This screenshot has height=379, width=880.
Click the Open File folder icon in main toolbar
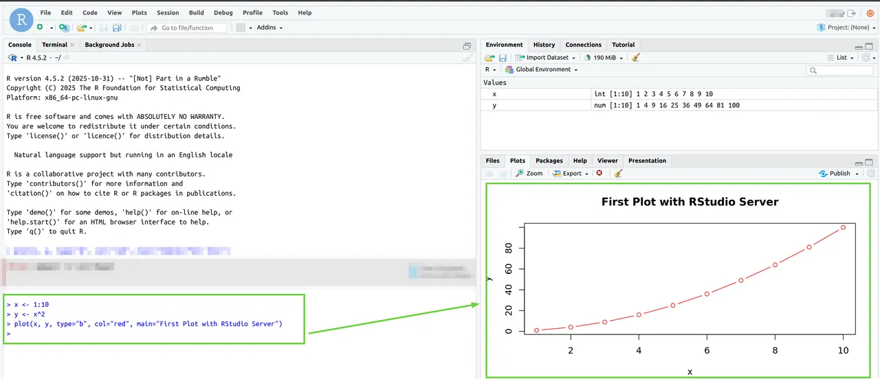(x=82, y=27)
